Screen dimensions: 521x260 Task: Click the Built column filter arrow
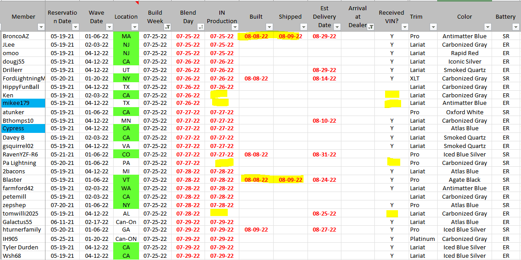click(x=269, y=27)
